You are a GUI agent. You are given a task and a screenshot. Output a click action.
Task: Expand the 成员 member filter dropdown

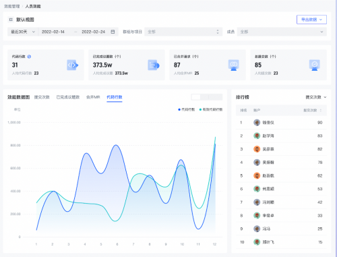(282, 32)
